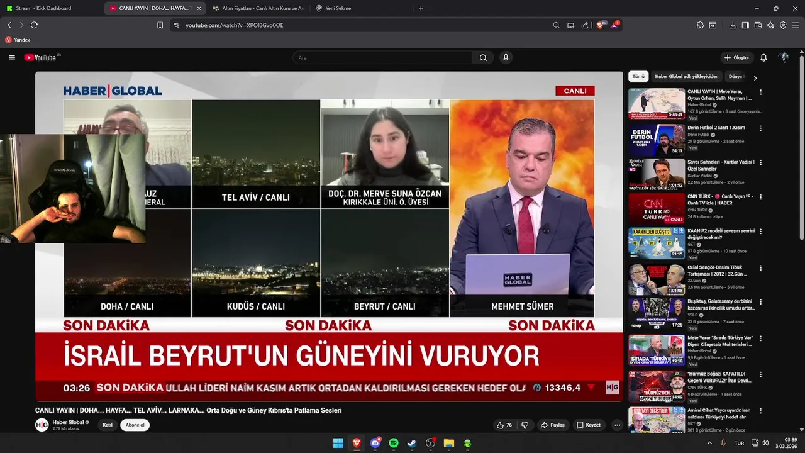
Task: Like the video with thumbs-up button
Action: [x=504, y=425]
